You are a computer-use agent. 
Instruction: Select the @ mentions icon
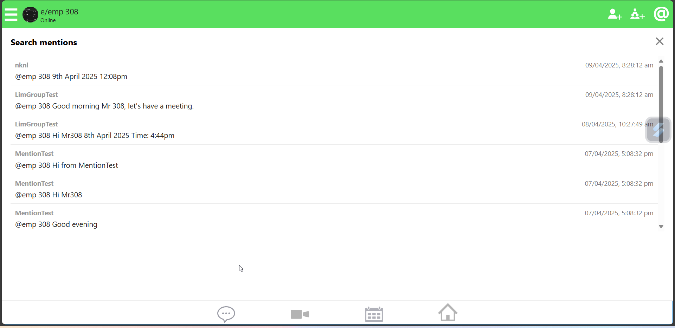[x=661, y=14]
